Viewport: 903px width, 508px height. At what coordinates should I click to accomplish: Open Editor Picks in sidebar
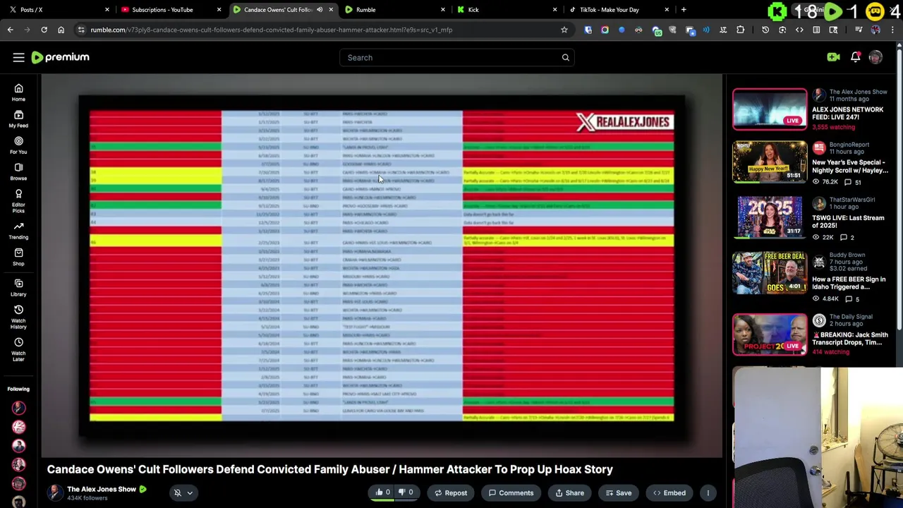(18, 200)
